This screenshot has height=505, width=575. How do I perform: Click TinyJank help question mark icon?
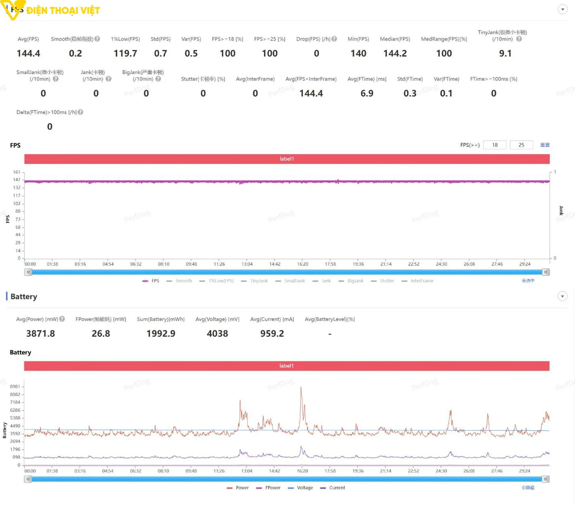[x=519, y=39]
